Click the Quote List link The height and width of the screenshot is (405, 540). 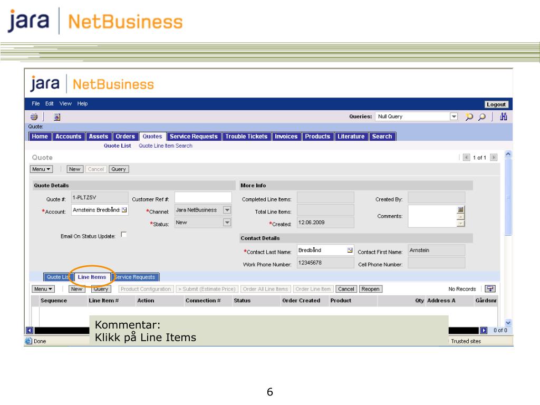[x=118, y=146]
